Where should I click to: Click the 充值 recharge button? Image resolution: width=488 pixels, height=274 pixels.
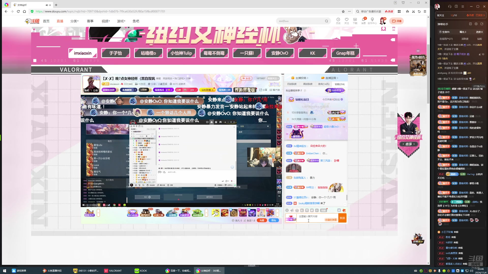pyautogui.click(x=262, y=220)
